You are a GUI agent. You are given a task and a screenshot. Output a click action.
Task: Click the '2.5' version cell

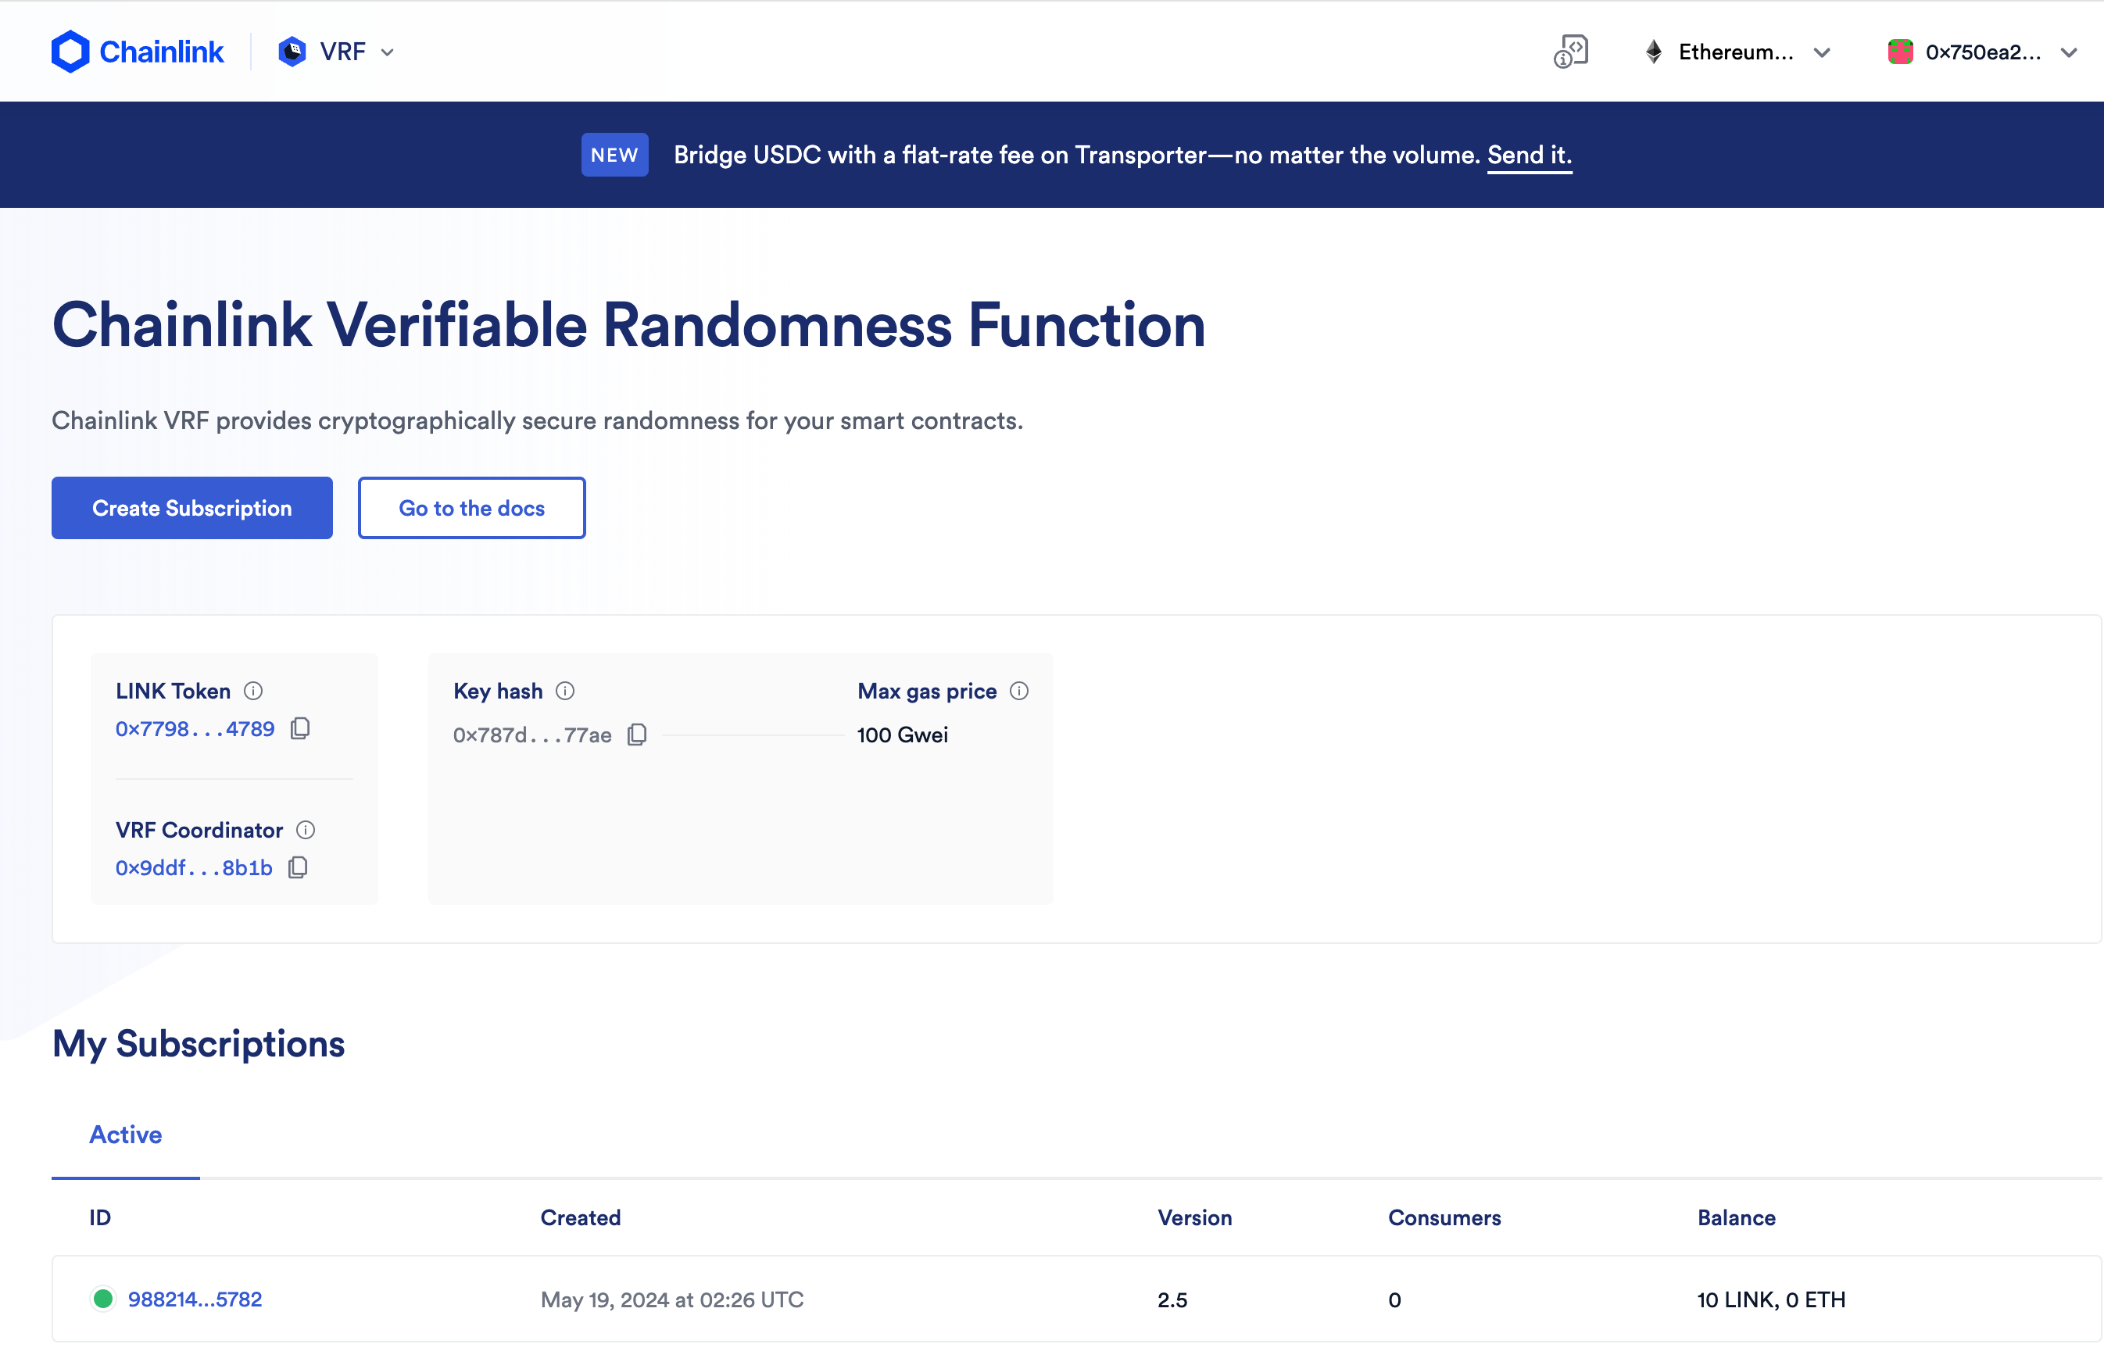pos(1172,1300)
